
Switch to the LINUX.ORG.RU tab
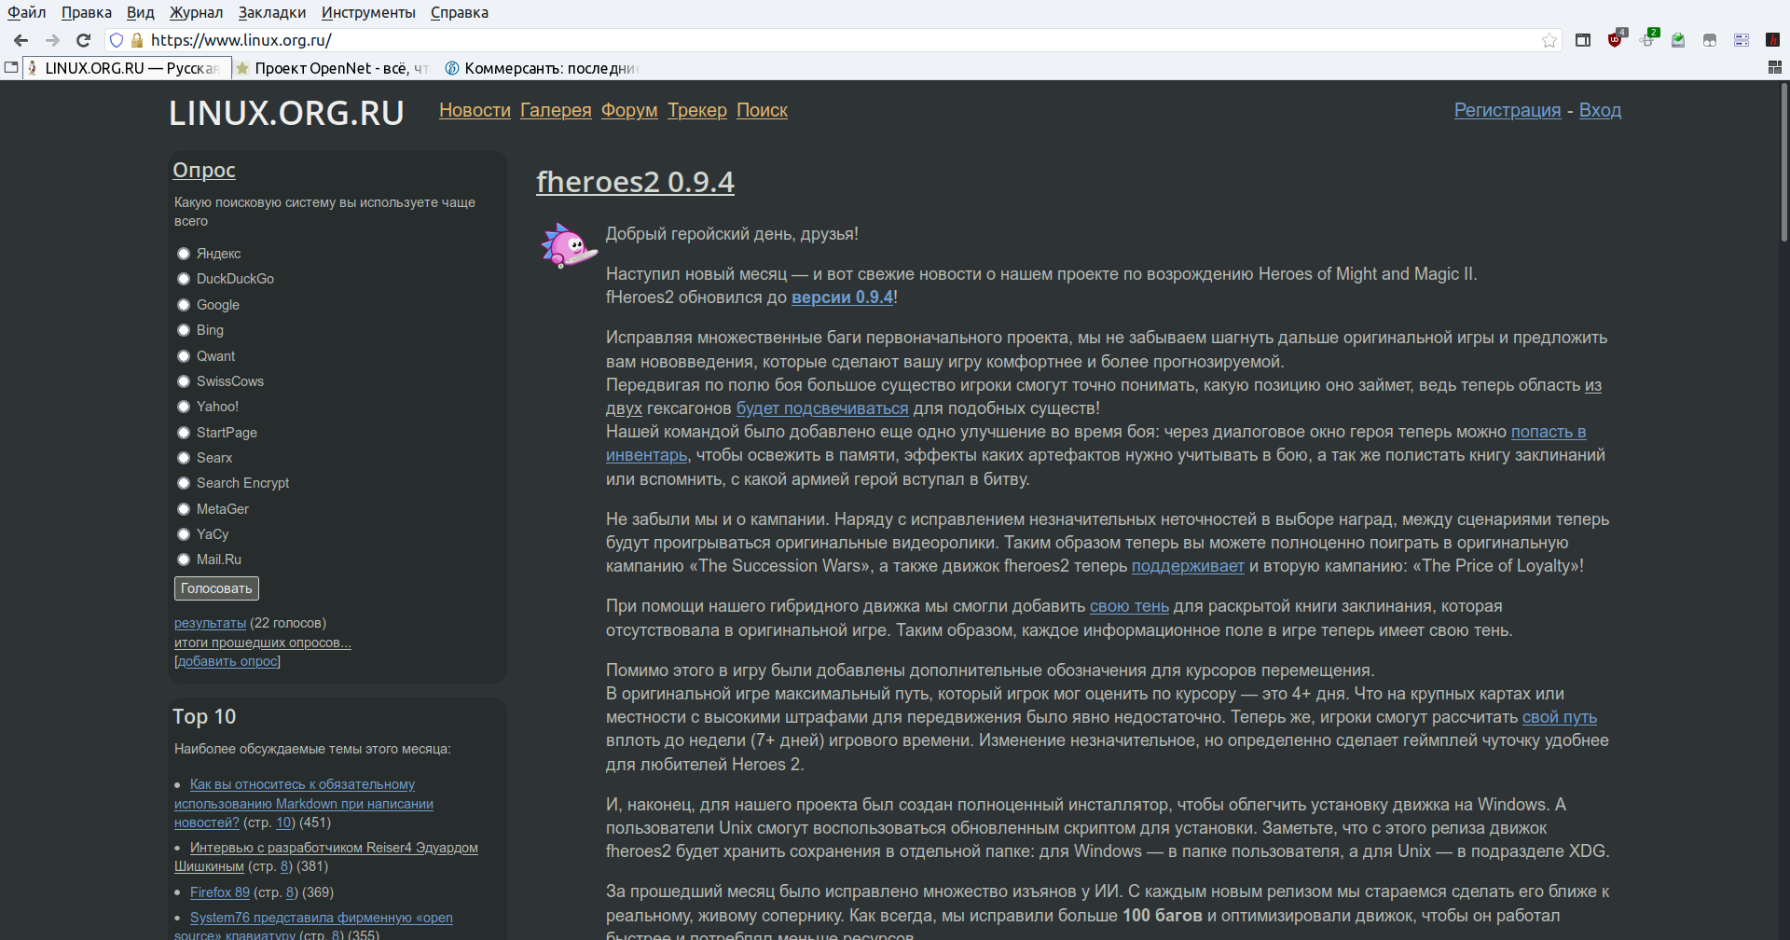click(x=126, y=68)
